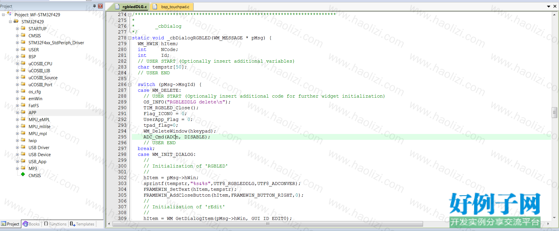Screen dimensions: 559x231
Task: Select the USB_App folder icon
Action: [23, 161]
